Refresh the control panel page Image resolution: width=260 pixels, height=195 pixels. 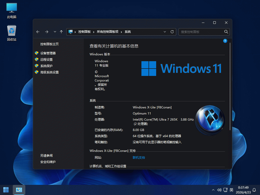(172, 32)
